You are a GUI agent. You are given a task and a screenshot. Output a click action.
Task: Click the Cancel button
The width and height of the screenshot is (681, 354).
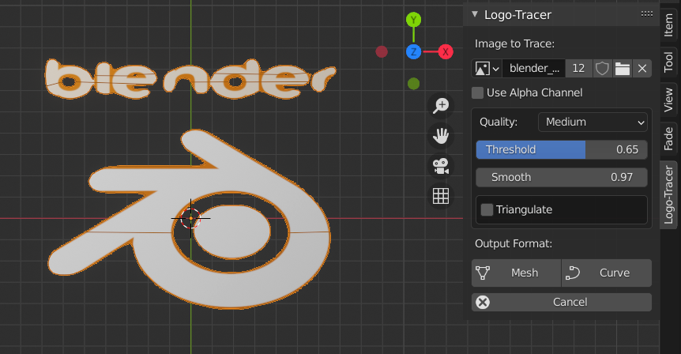coord(562,302)
